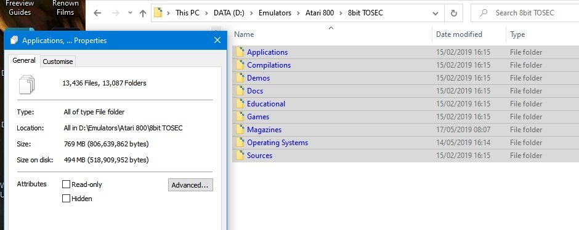Image resolution: width=579 pixels, height=230 pixels.
Task: Go back in File Explorer
Action: 97,13
